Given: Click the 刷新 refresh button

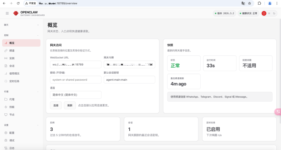Looking at the screenshot, I should 70,105.
